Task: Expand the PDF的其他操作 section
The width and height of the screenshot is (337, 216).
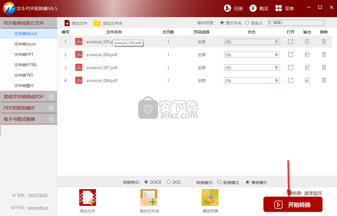Action: [x=51, y=108]
